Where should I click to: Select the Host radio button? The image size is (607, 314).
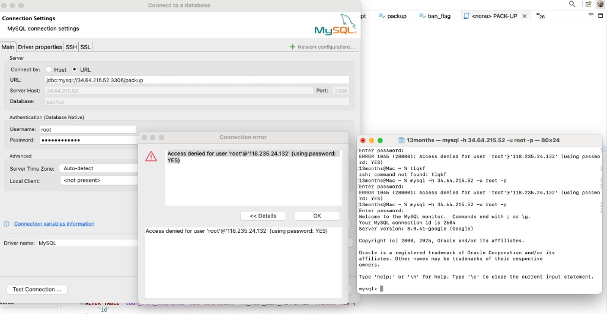(x=49, y=69)
